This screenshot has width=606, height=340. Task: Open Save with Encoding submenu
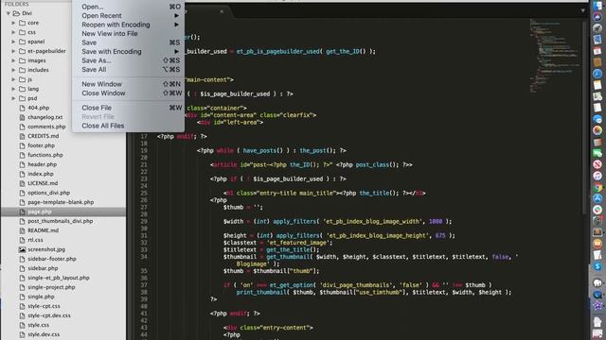click(x=128, y=52)
